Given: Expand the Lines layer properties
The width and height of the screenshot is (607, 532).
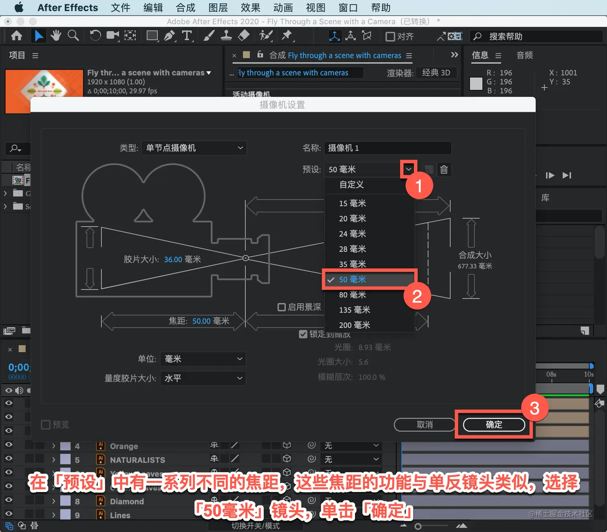Looking at the screenshot, I should click(53, 515).
